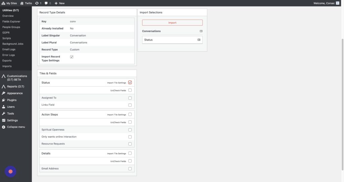Go to the Error Logs page
This screenshot has width=344, height=182.
[8, 55]
